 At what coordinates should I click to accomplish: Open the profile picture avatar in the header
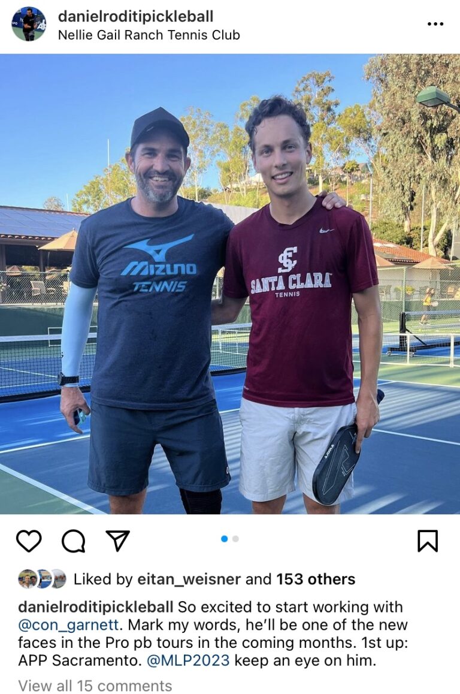click(x=28, y=24)
